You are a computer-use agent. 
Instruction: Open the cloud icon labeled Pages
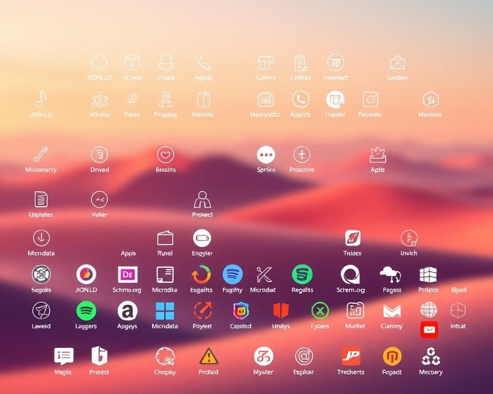[390, 274]
